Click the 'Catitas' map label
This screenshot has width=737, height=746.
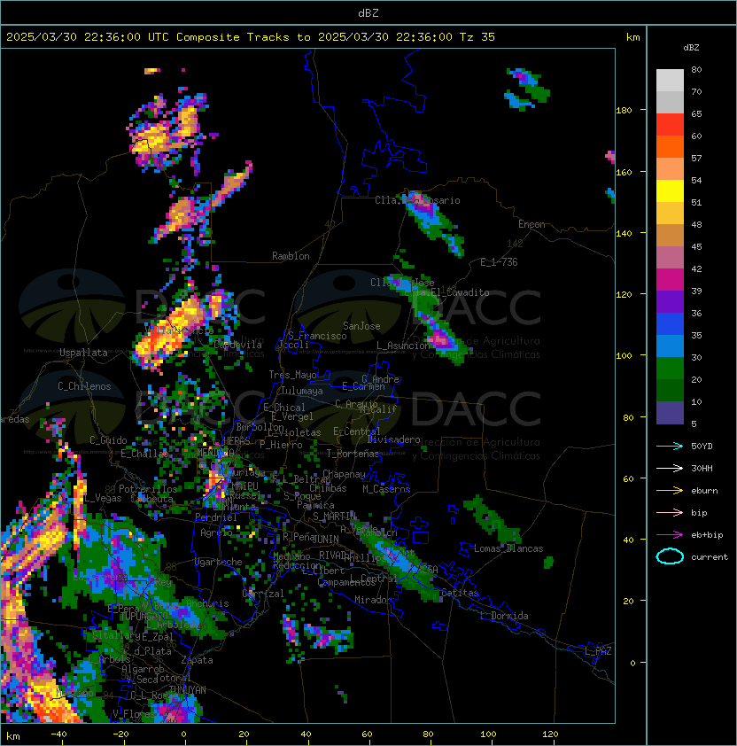[460, 593]
